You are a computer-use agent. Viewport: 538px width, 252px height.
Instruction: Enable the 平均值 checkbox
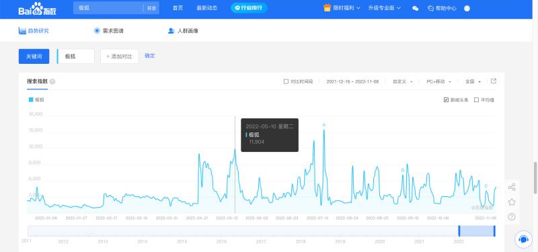[x=476, y=100]
